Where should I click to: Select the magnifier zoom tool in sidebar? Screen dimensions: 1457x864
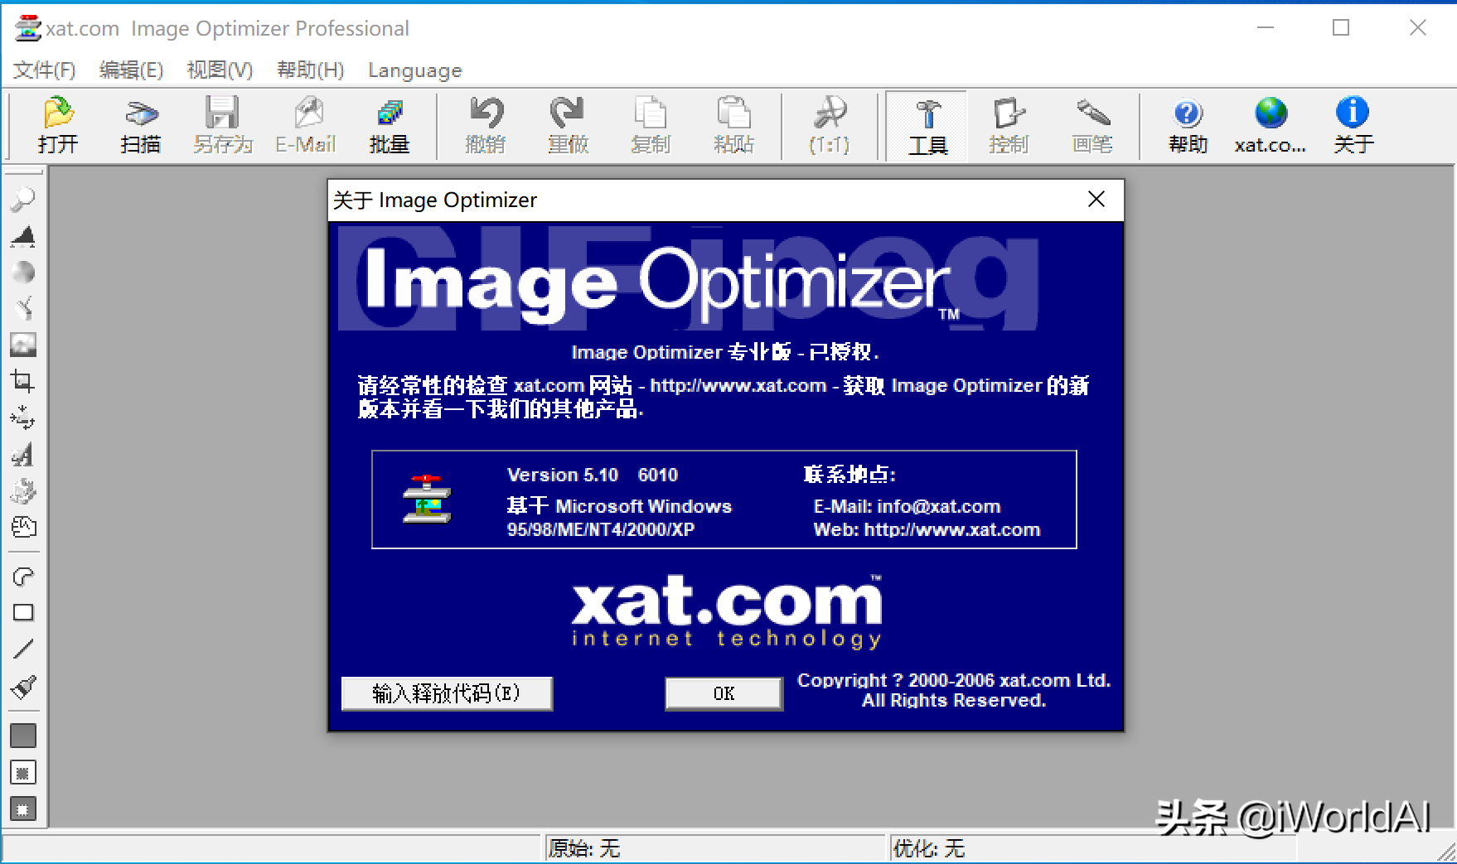point(23,199)
